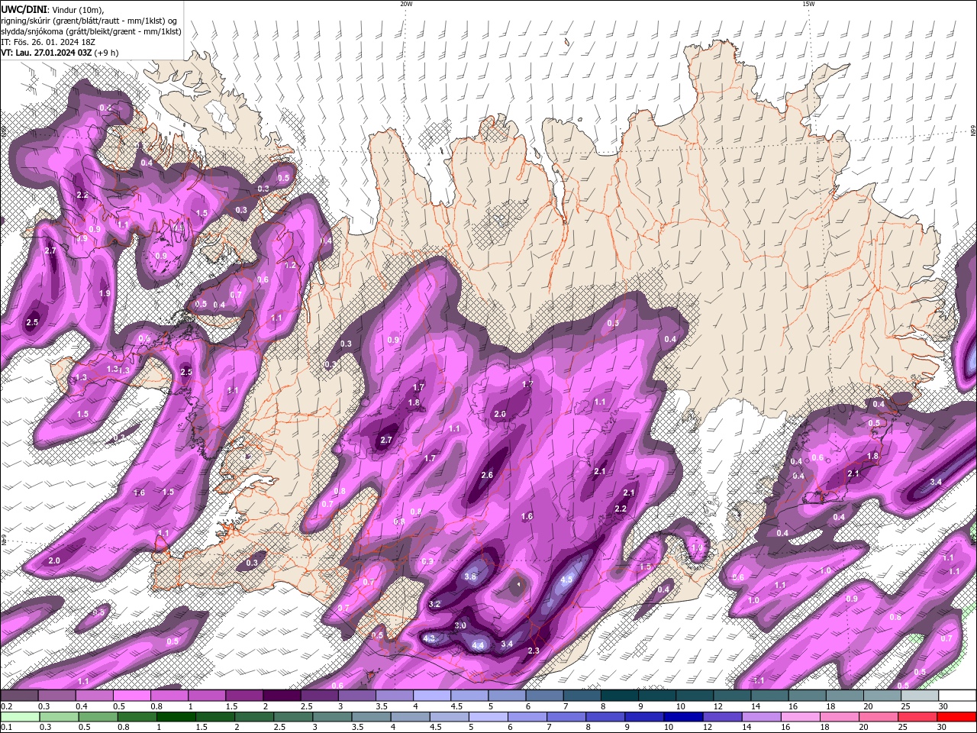Pick top legend swatch between 0.2 and 0.3
Image resolution: width=977 pixels, height=733 pixels.
(19, 696)
